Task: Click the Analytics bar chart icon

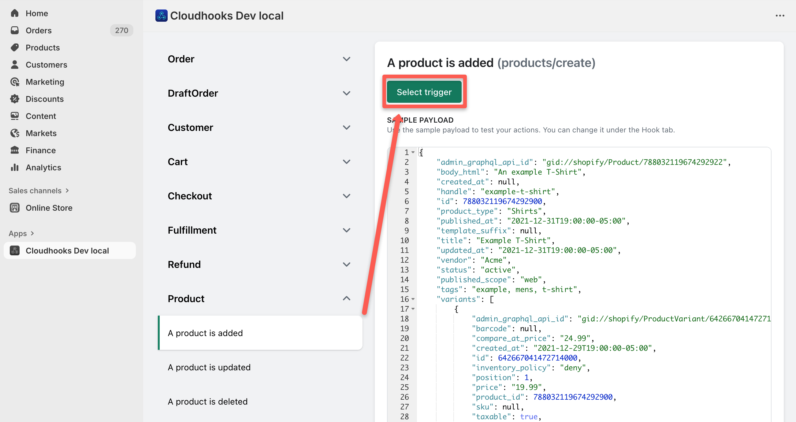Action: 14,168
